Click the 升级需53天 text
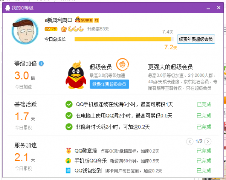The width and height of the screenshot is (226, 180). coord(98,29)
